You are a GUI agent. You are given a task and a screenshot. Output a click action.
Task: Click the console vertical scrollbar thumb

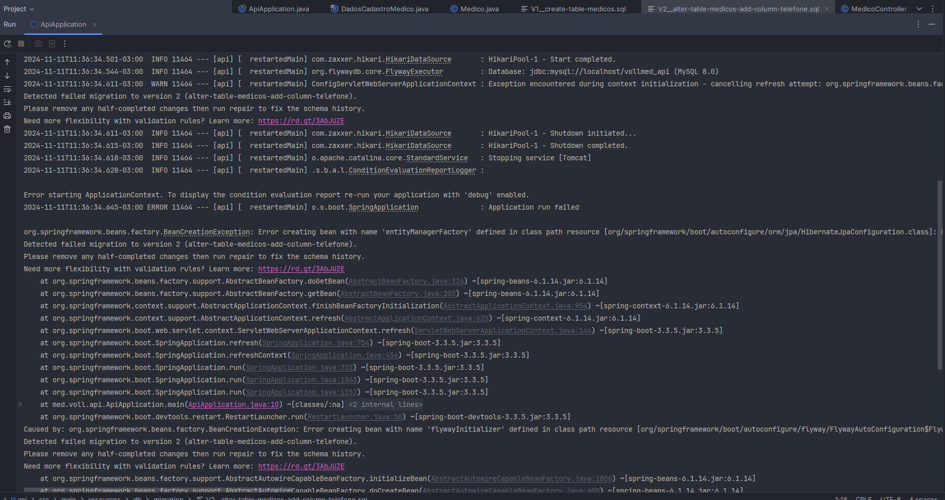click(x=940, y=275)
